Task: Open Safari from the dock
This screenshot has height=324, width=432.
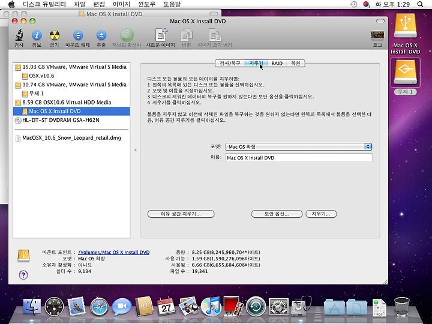Action: [x=99, y=307]
